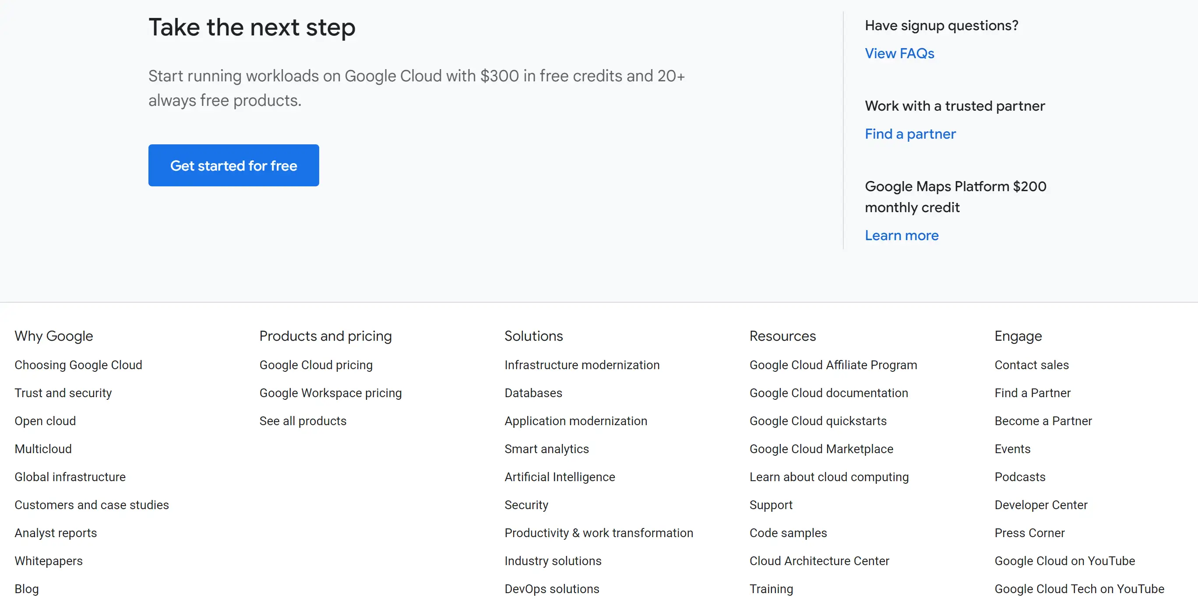Open Google Cloud on YouTube
Image resolution: width=1198 pixels, height=601 pixels.
tap(1064, 561)
